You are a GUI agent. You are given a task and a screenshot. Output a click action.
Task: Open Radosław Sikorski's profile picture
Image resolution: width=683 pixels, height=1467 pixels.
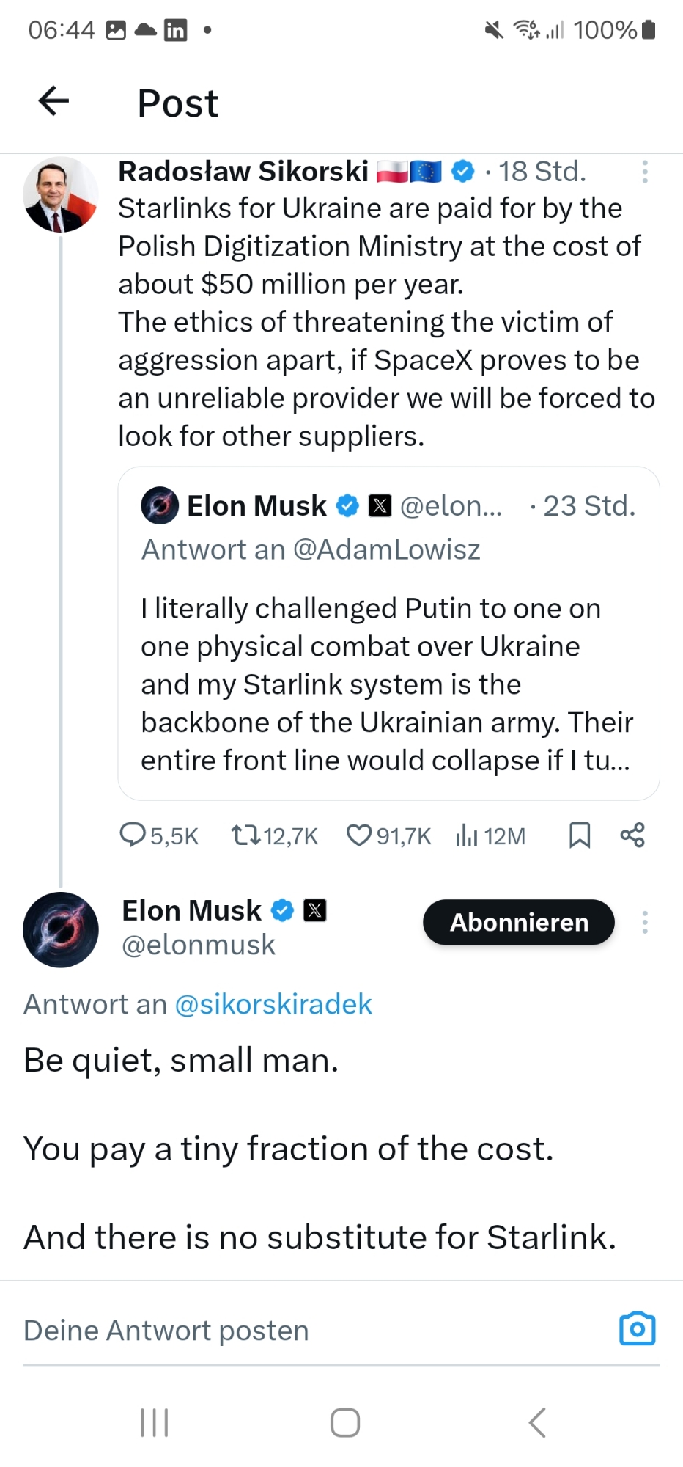(x=60, y=194)
